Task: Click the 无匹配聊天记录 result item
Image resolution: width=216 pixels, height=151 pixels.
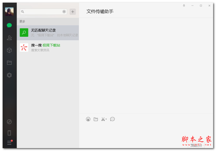Action: pos(48,32)
